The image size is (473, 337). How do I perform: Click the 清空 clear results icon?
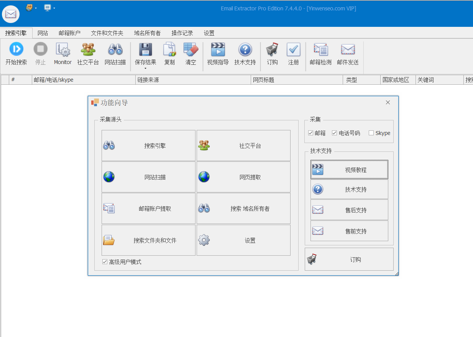pos(191,49)
